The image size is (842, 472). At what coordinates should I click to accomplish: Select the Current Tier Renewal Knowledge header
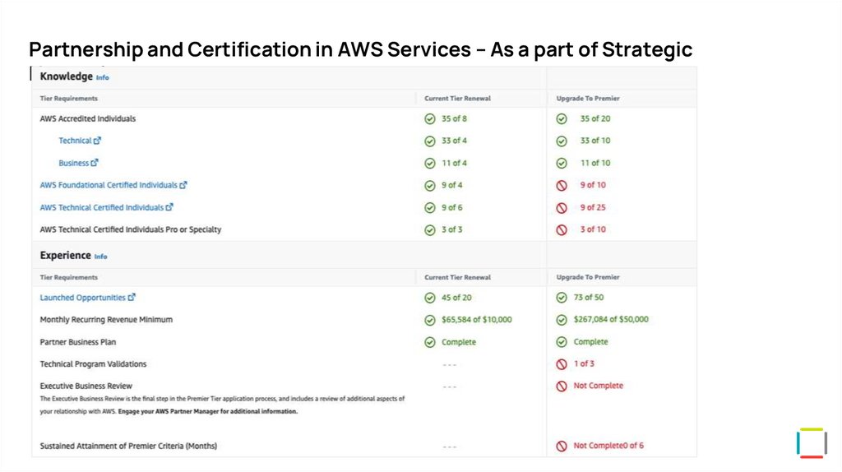457,99
